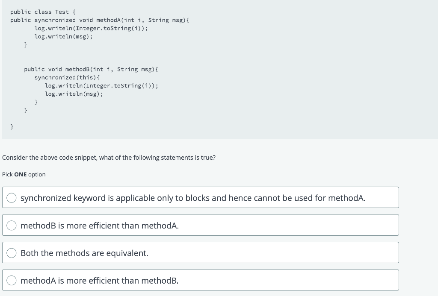
Task: Select 'methodA is more efficient than methodB'
Action: 12,280
